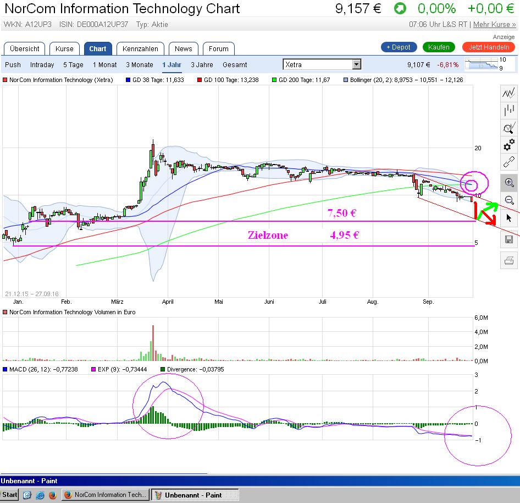Select the 1 Jahr range
Viewport: 520px width, 503px height.
tap(172, 65)
